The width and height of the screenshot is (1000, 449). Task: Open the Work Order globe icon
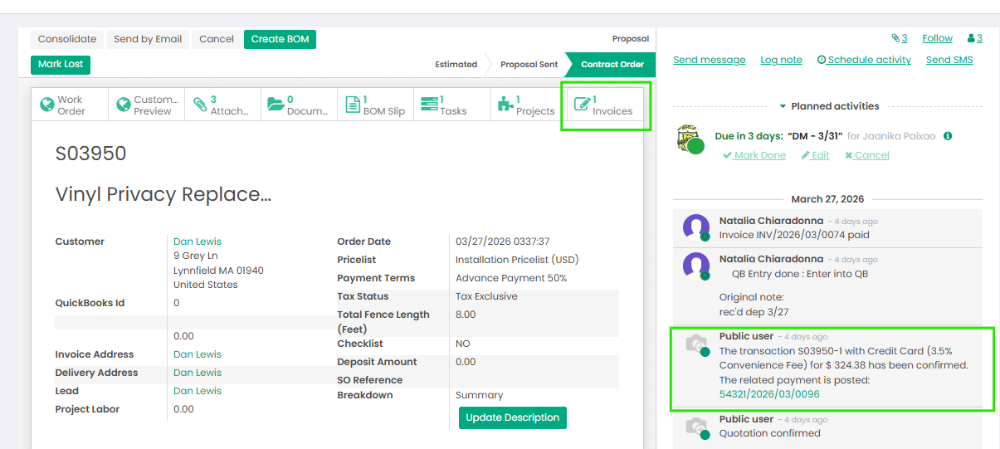click(46, 105)
